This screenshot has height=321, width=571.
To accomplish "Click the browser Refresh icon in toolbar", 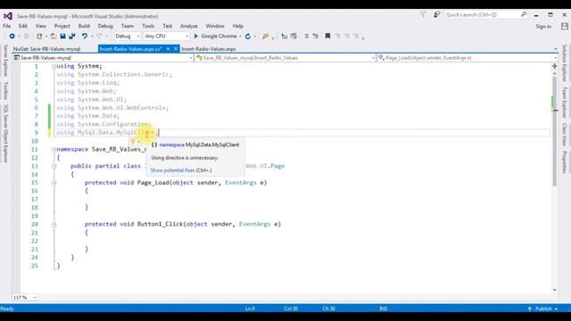I will (248, 36).
